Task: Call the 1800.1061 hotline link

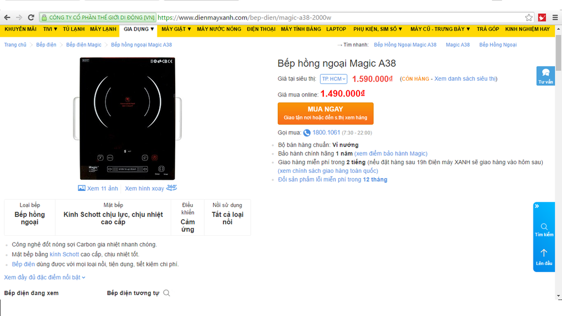Action: point(326,133)
